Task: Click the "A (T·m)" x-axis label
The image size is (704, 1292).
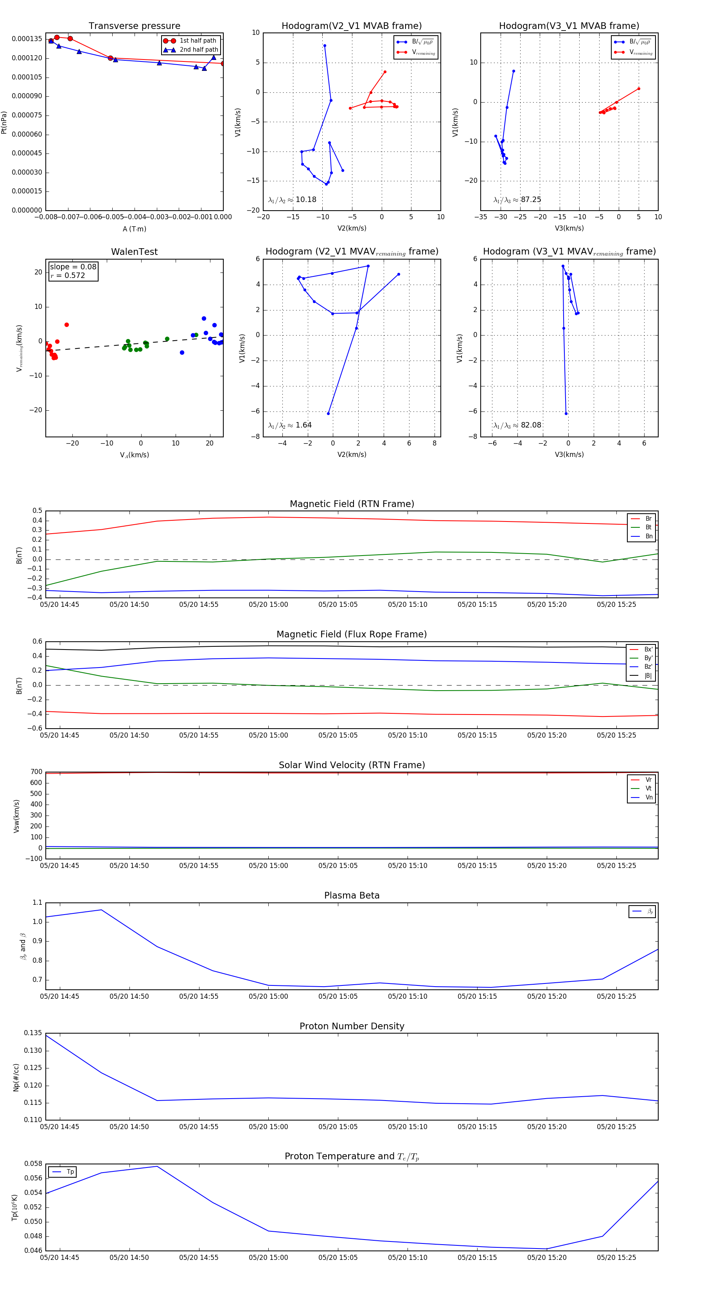Action: (x=134, y=229)
